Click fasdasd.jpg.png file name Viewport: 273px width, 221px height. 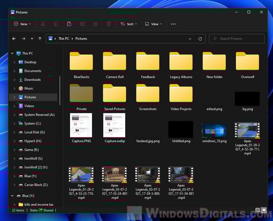pyautogui.click(x=148, y=141)
